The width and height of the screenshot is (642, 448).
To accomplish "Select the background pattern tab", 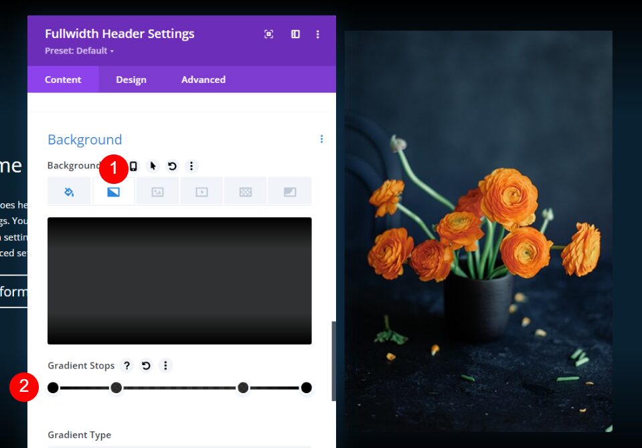I will 246,191.
